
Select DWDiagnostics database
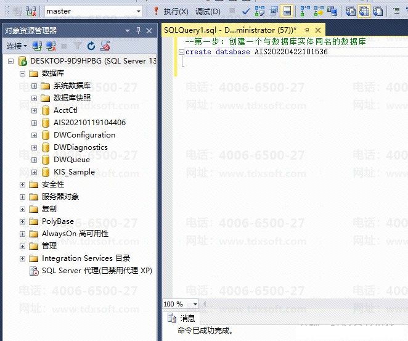point(80,147)
